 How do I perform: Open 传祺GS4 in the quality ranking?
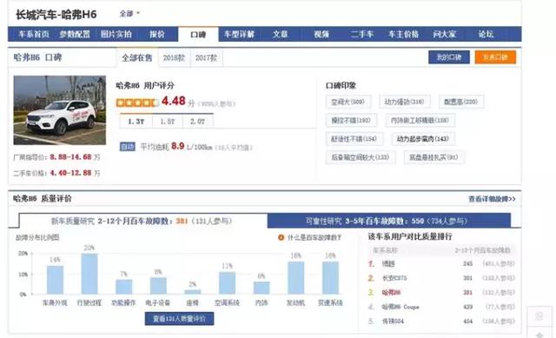pos(393,321)
